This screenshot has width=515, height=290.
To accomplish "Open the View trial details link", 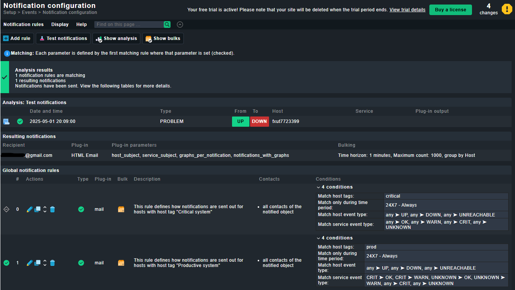I will tap(407, 10).
